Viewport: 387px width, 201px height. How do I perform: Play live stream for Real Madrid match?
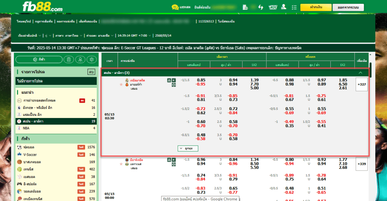pyautogui.click(x=174, y=80)
